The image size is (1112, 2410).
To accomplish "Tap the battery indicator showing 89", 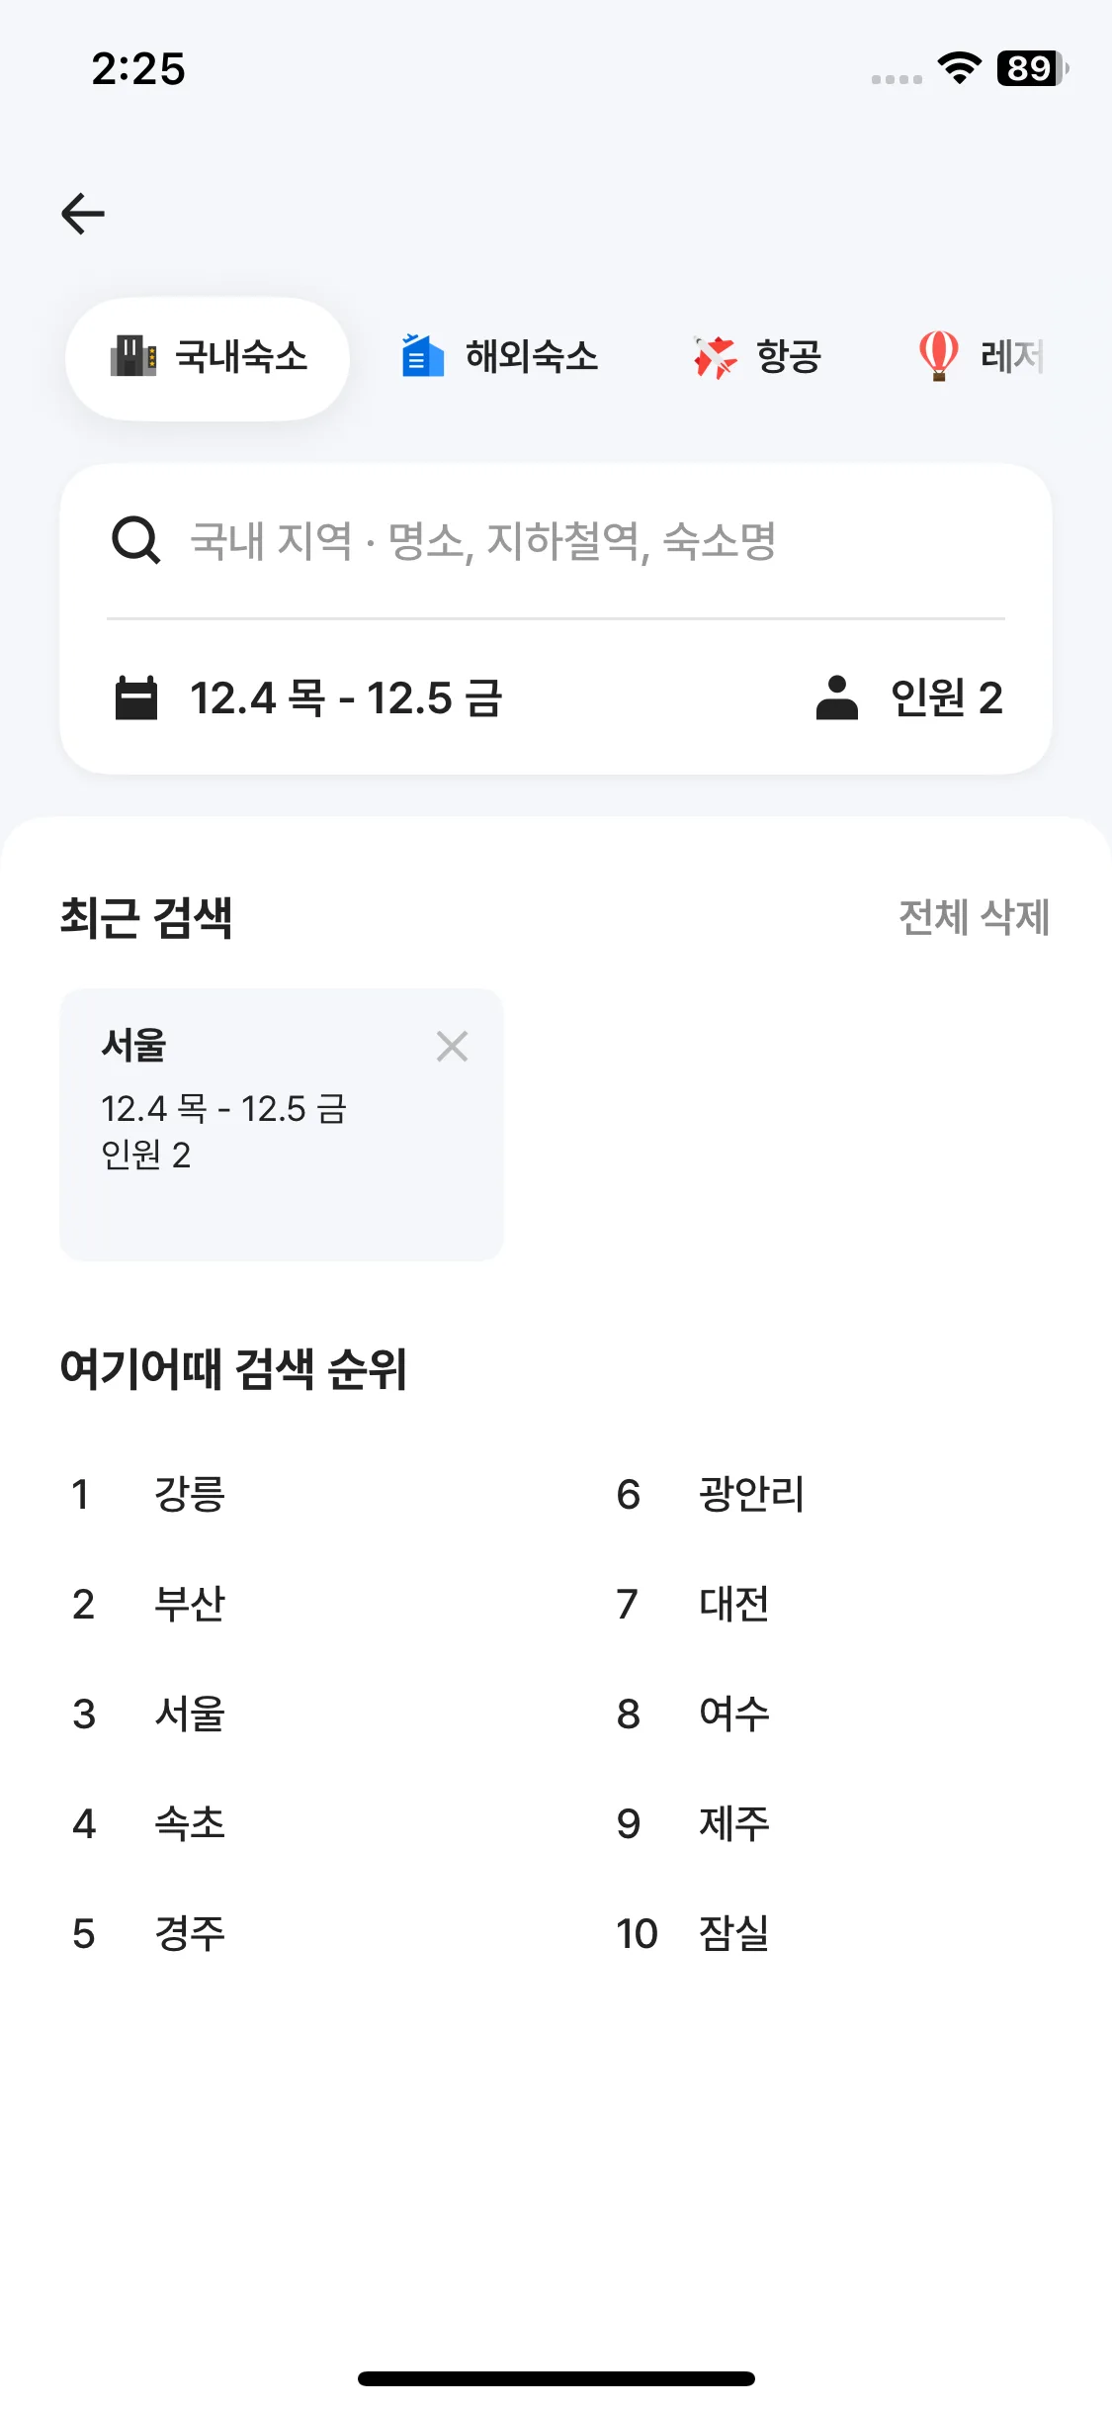I will coord(1026,69).
